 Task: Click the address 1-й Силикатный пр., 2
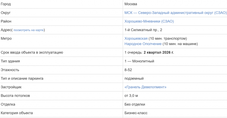[143, 30]
